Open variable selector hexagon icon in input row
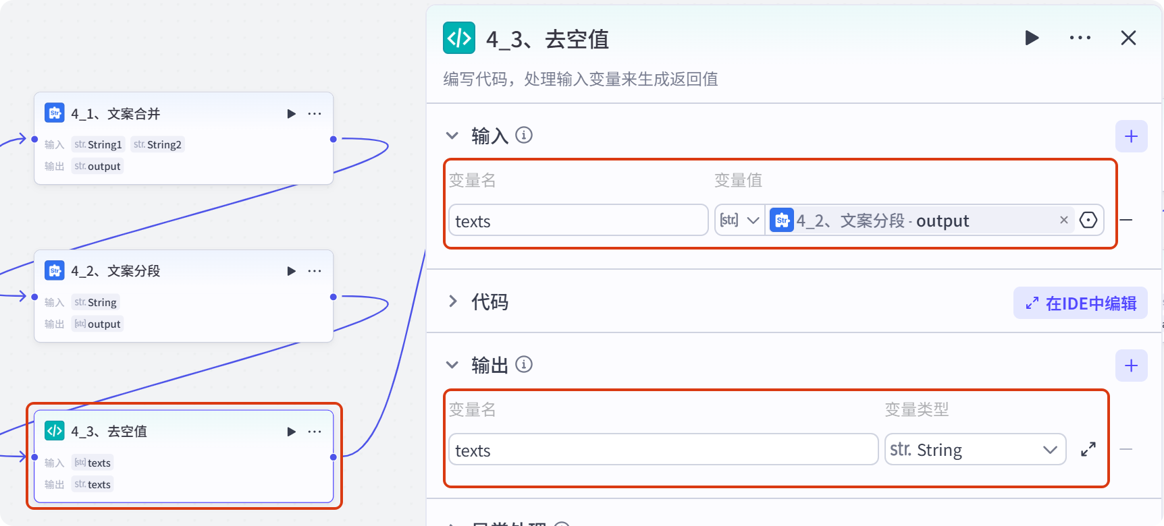Viewport: 1164px width, 526px height. pos(1088,220)
